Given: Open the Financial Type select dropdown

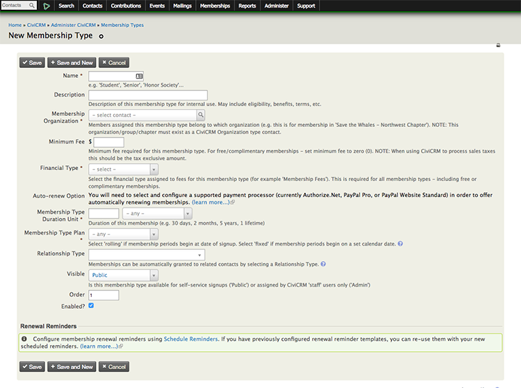Looking at the screenshot, I should click(123, 169).
